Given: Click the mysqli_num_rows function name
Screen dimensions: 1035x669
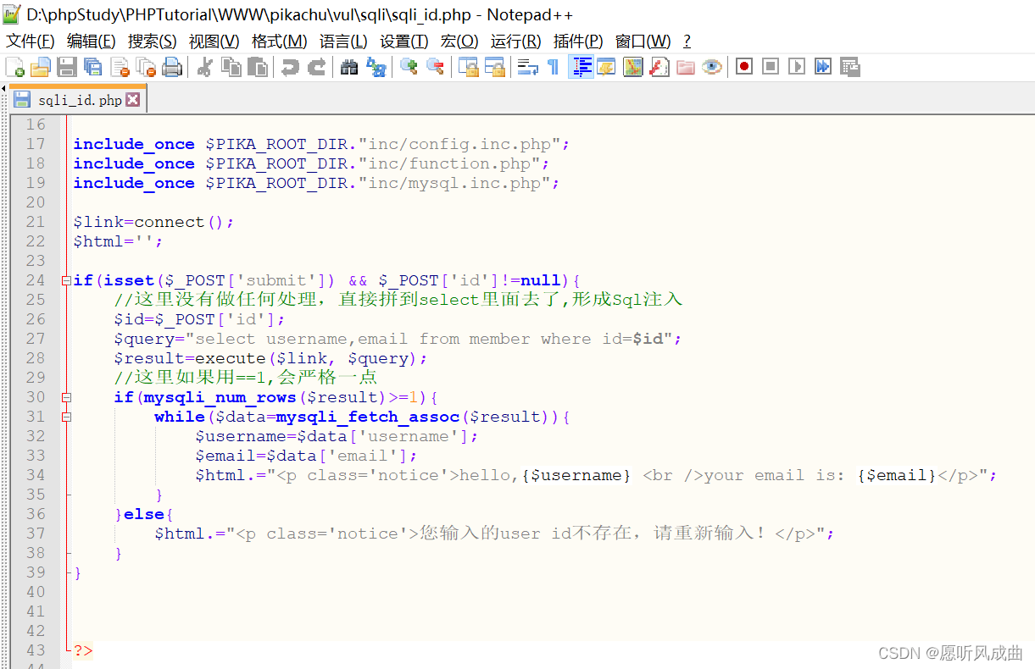Looking at the screenshot, I should tap(220, 397).
